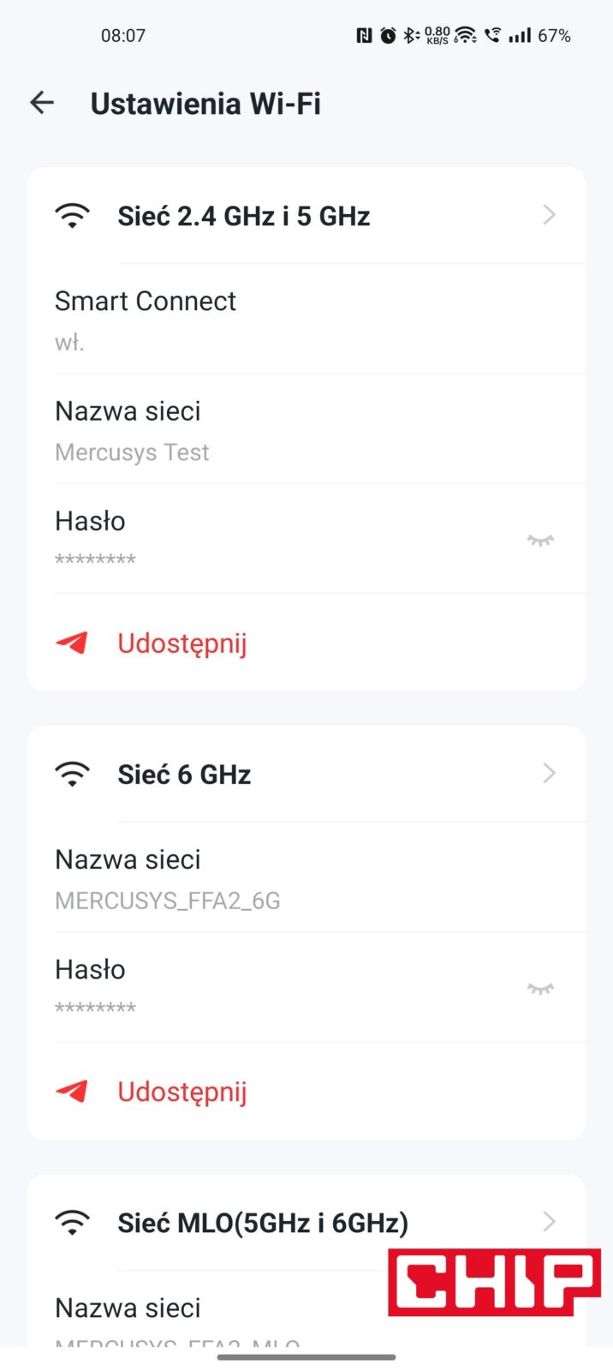This screenshot has width=613, height=1371.
Task: Expand the Sieć 2.4 GHz i 5 GHz chevron
Action: point(550,215)
